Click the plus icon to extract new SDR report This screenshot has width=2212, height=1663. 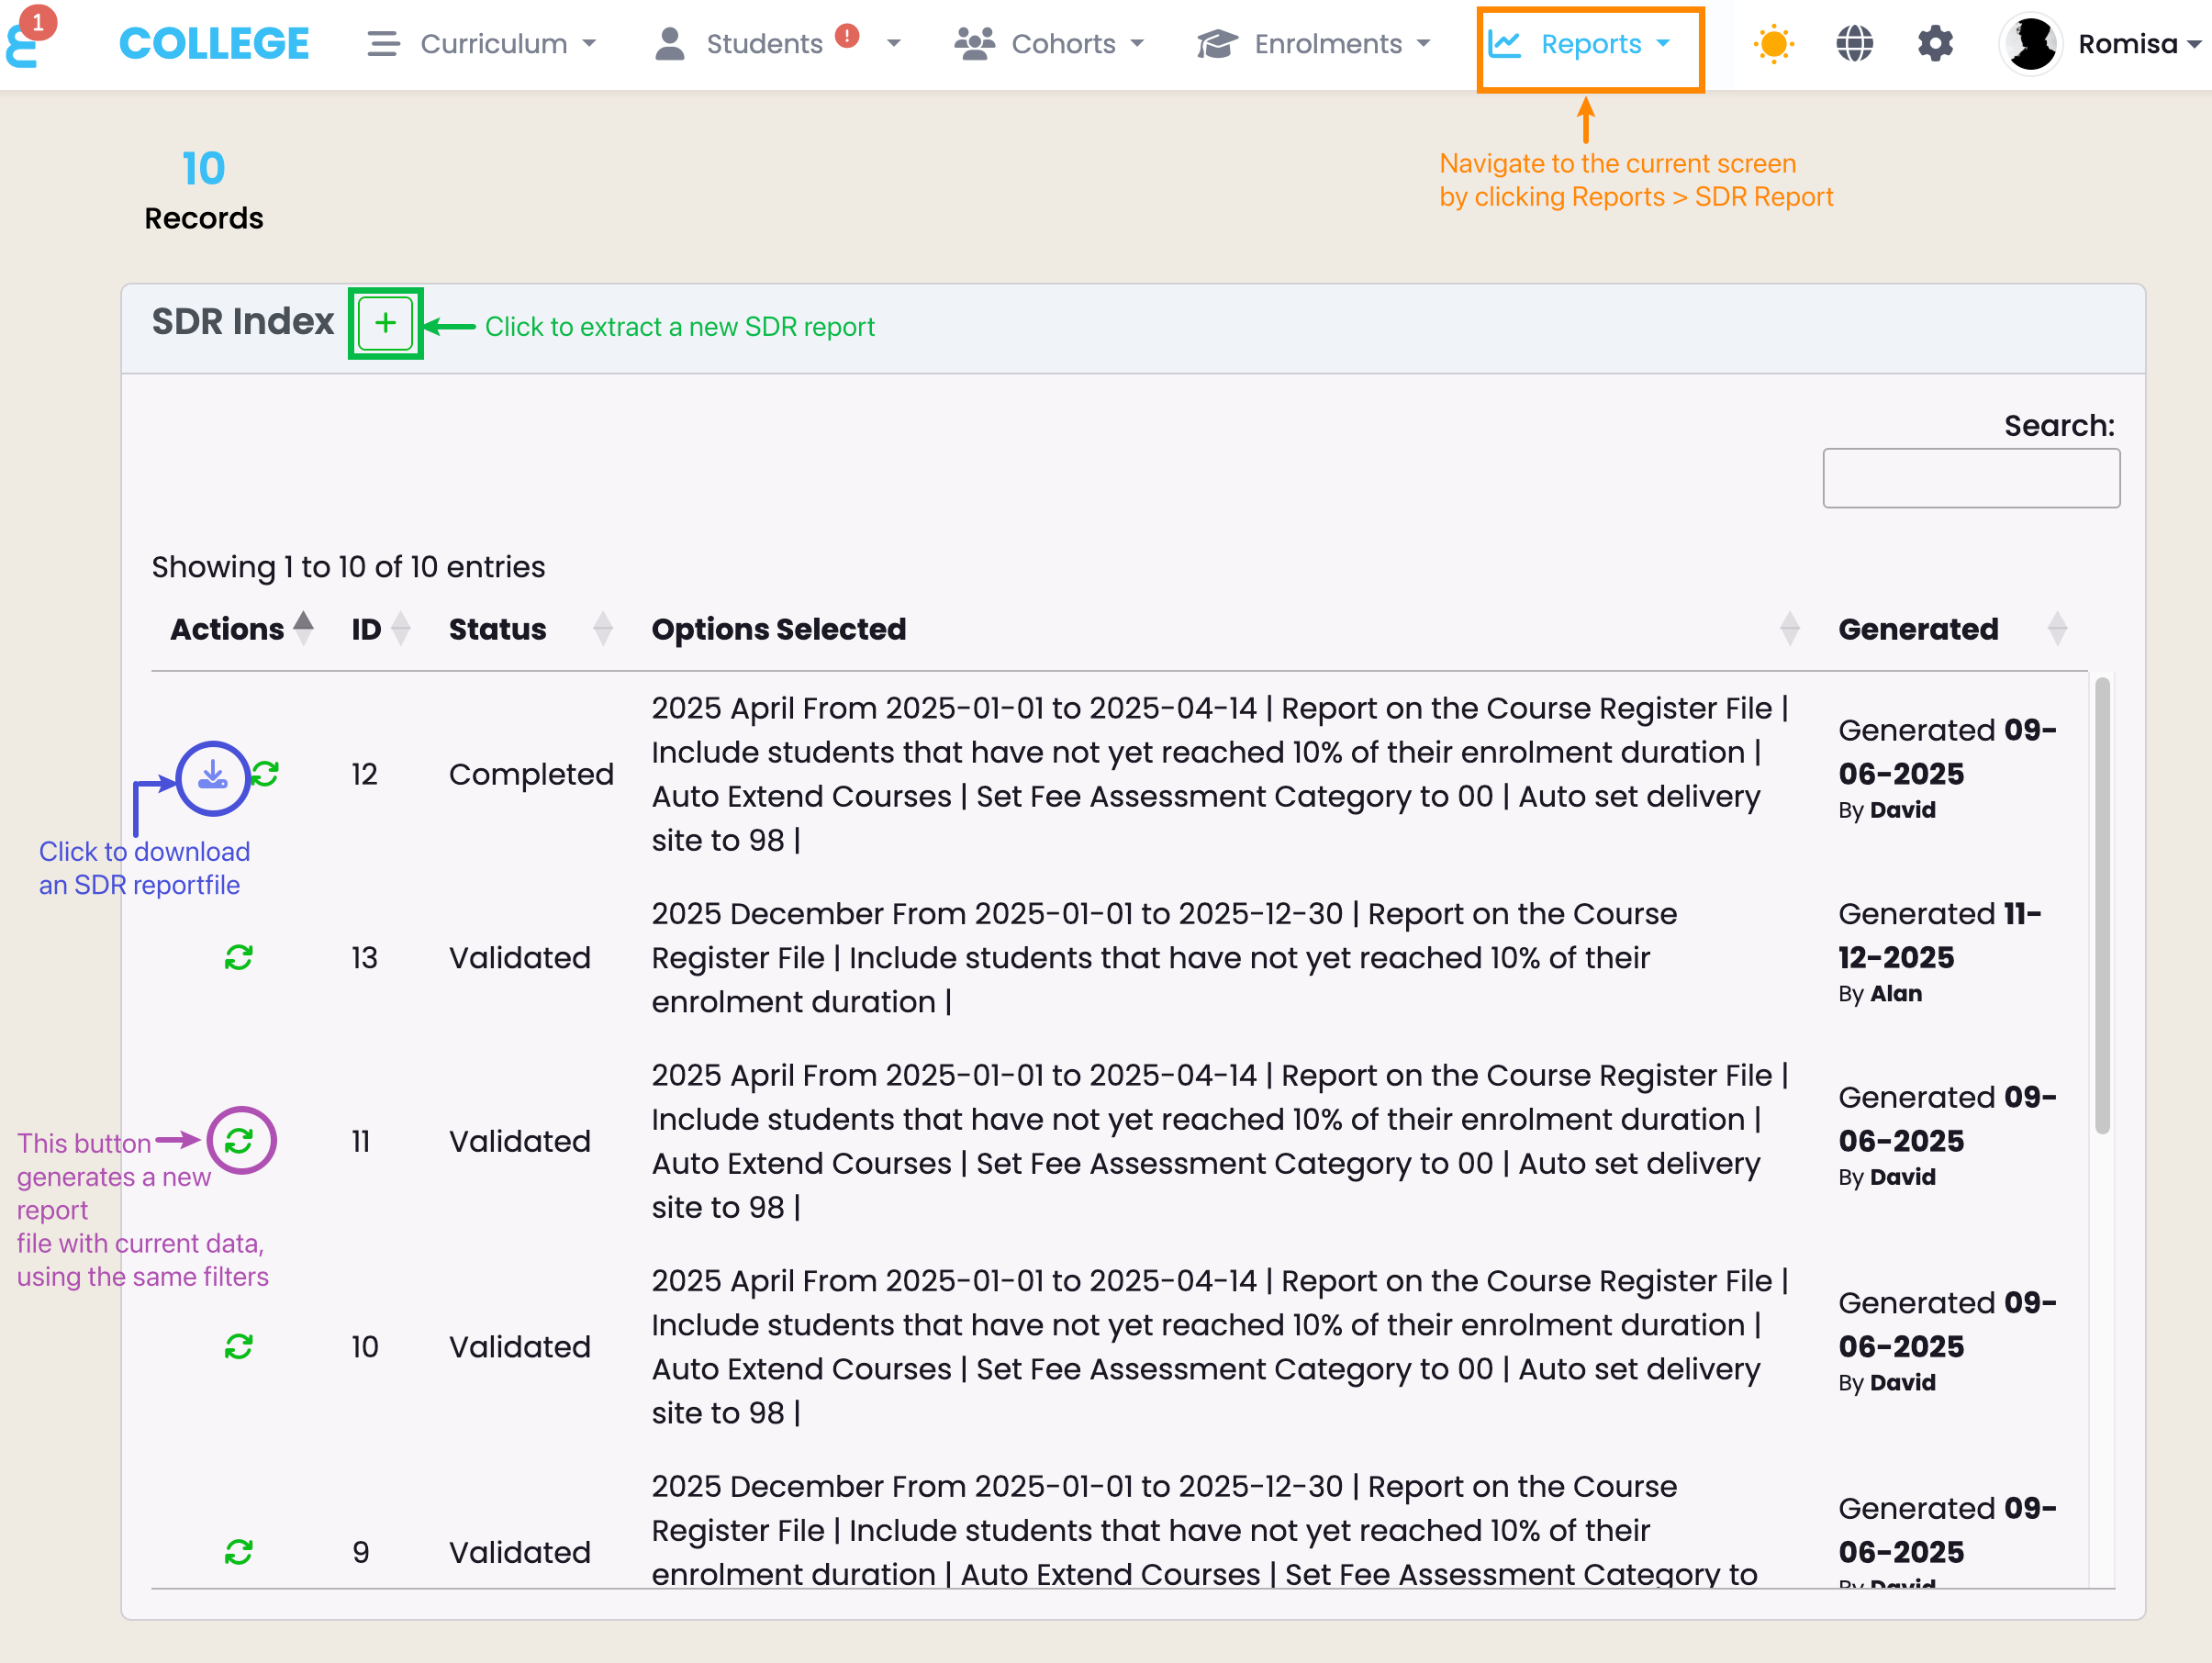click(x=385, y=323)
